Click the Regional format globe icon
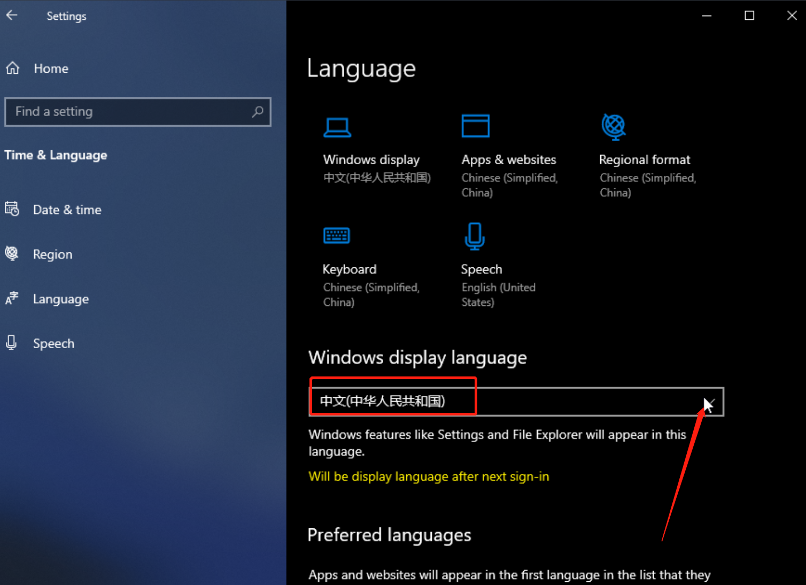Image resolution: width=806 pixels, height=585 pixels. [614, 127]
